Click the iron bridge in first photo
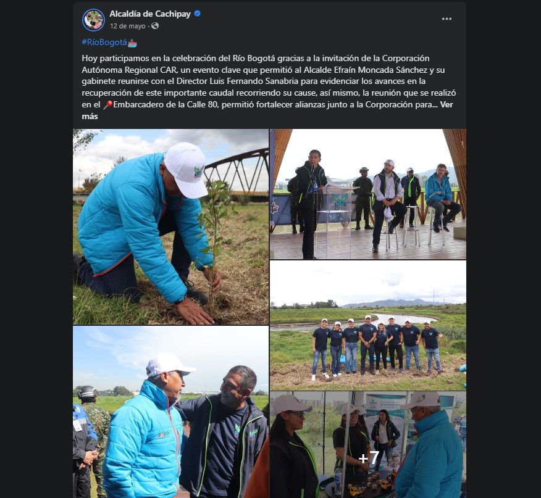The width and height of the screenshot is (541, 498). point(237,171)
